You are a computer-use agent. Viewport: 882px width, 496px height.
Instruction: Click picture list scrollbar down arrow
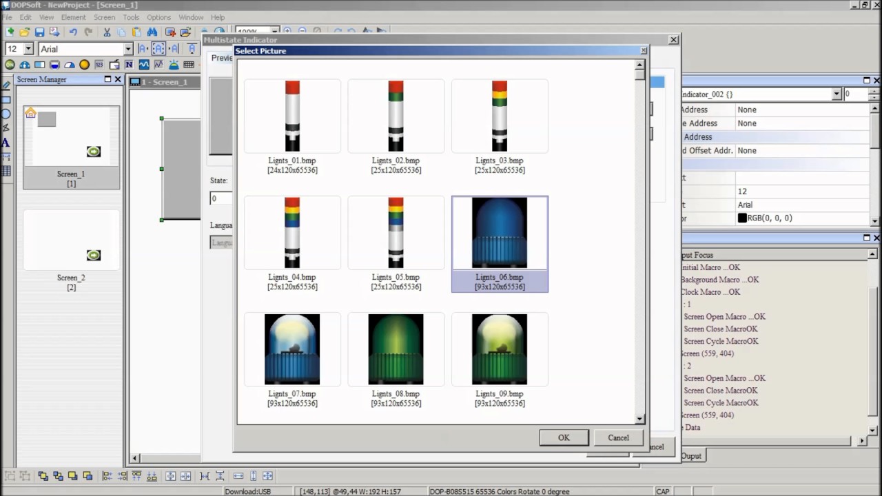tap(639, 418)
